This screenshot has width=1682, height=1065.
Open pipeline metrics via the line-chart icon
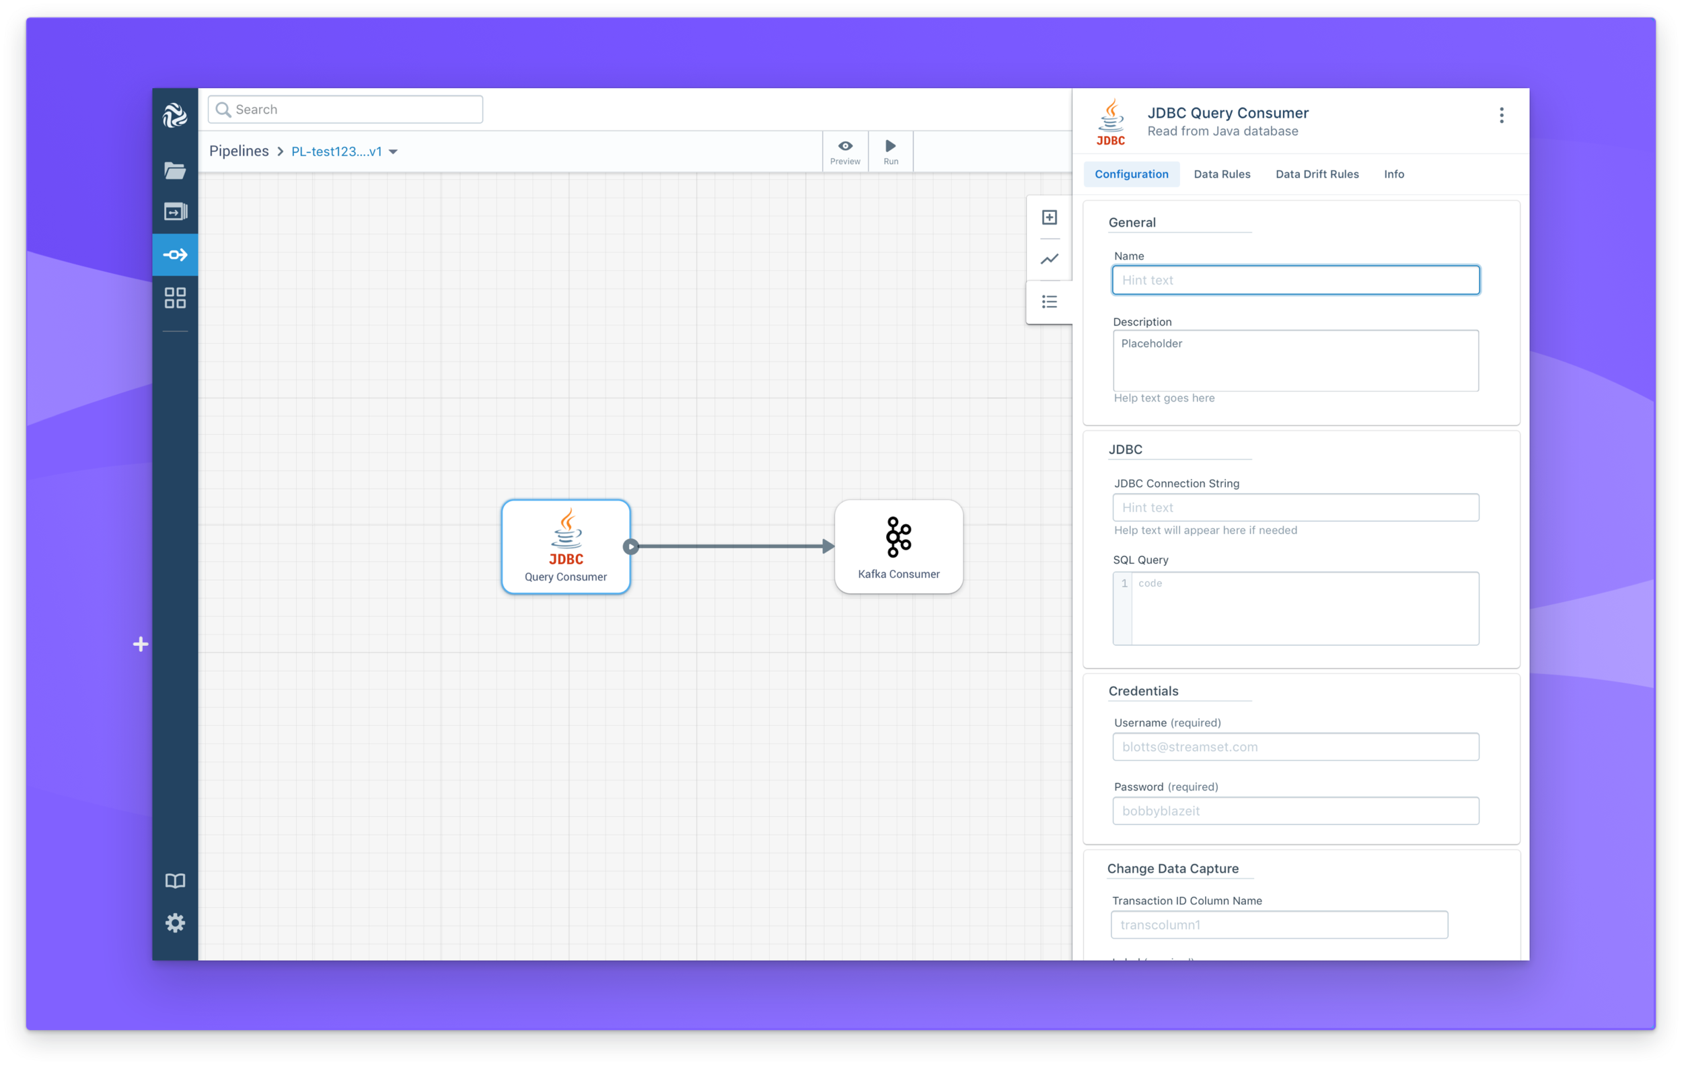point(1048,259)
